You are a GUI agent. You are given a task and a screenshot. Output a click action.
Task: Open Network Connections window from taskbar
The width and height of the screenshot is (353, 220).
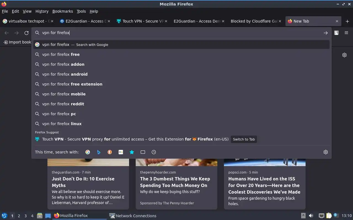click(133, 216)
